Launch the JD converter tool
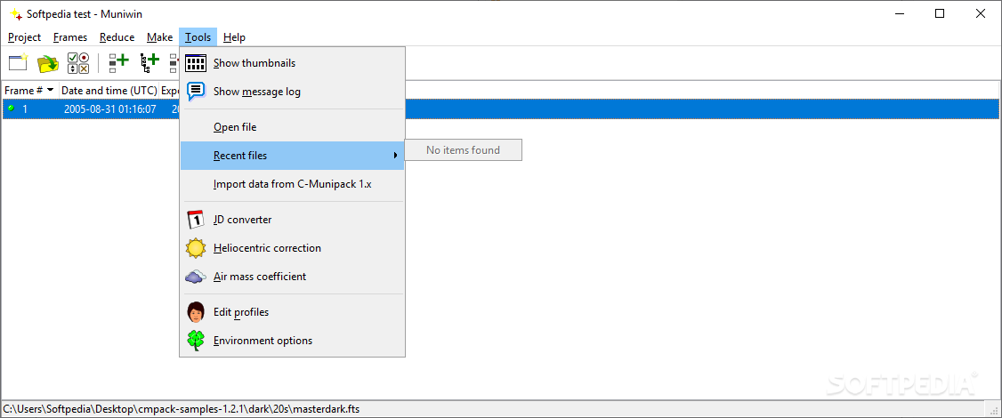1002x418 pixels. pyautogui.click(x=292, y=220)
